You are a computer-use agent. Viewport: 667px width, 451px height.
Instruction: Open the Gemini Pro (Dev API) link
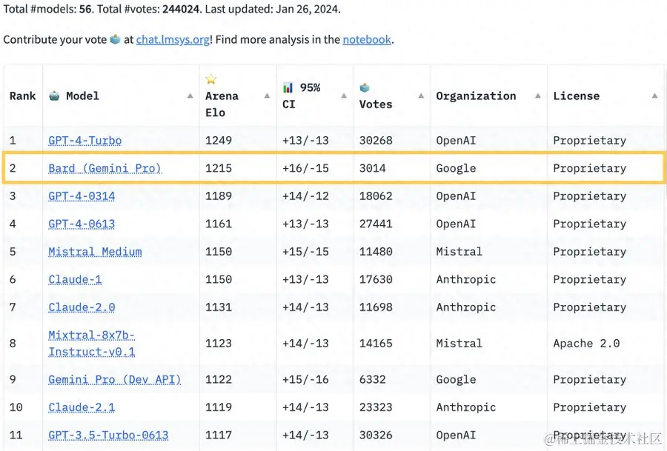[114, 380]
